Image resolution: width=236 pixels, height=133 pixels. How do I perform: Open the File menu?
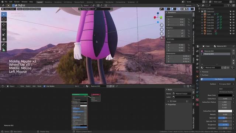[6, 2]
